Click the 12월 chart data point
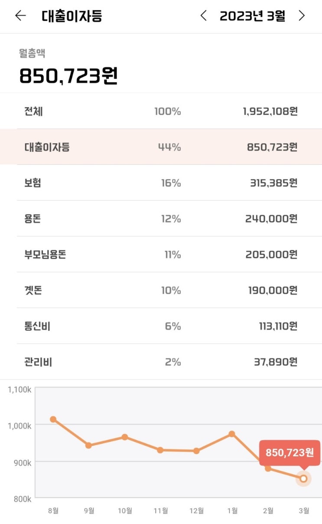Image resolution: width=322 pixels, height=524 pixels. click(x=196, y=451)
